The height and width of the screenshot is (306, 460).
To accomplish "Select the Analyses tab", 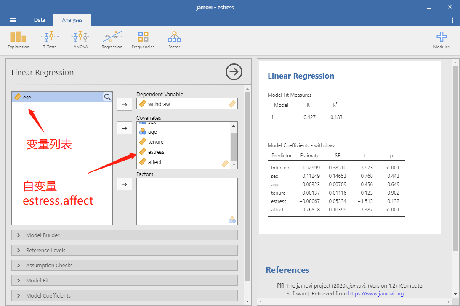I will [x=72, y=20].
